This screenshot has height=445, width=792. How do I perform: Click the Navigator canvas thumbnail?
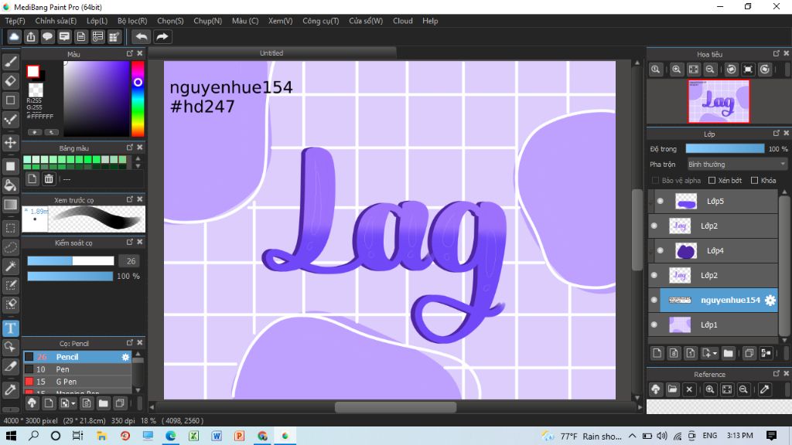719,101
